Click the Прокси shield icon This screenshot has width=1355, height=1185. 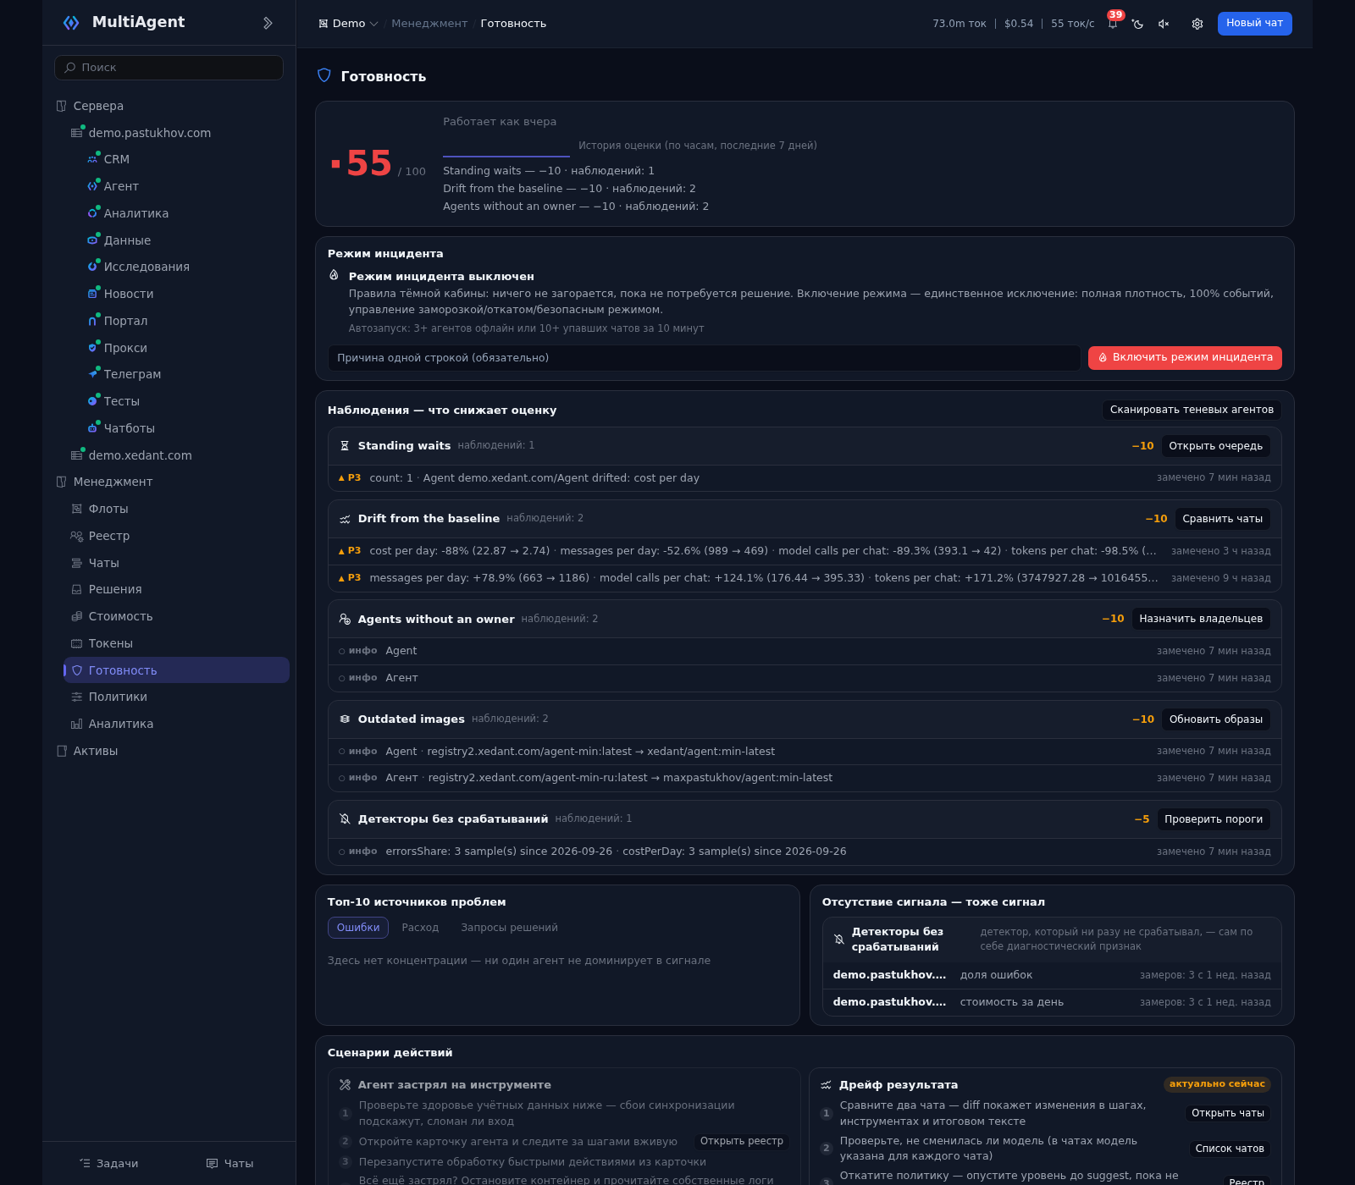[92, 348]
